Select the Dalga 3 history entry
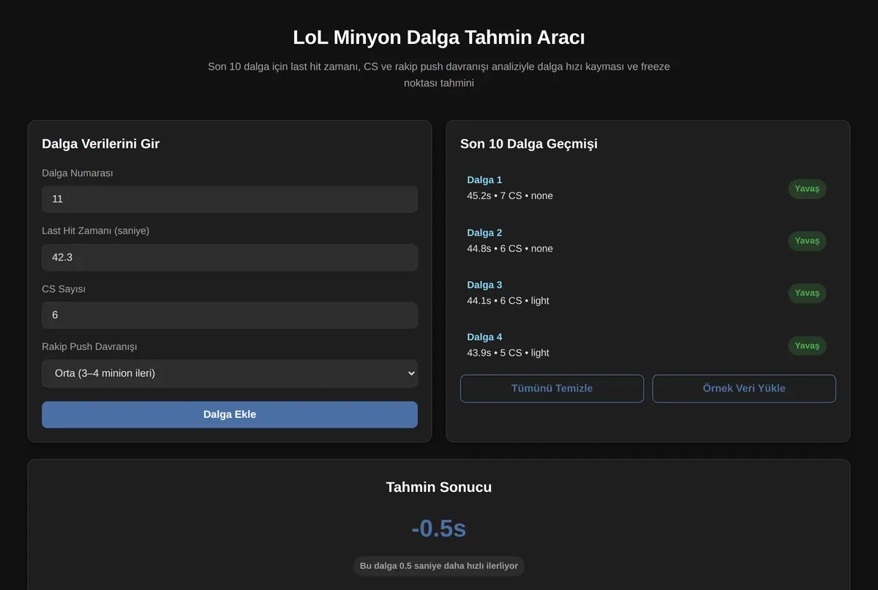This screenshot has width=878, height=590. (x=648, y=293)
